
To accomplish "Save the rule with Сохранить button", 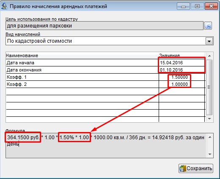I will 196,168.
